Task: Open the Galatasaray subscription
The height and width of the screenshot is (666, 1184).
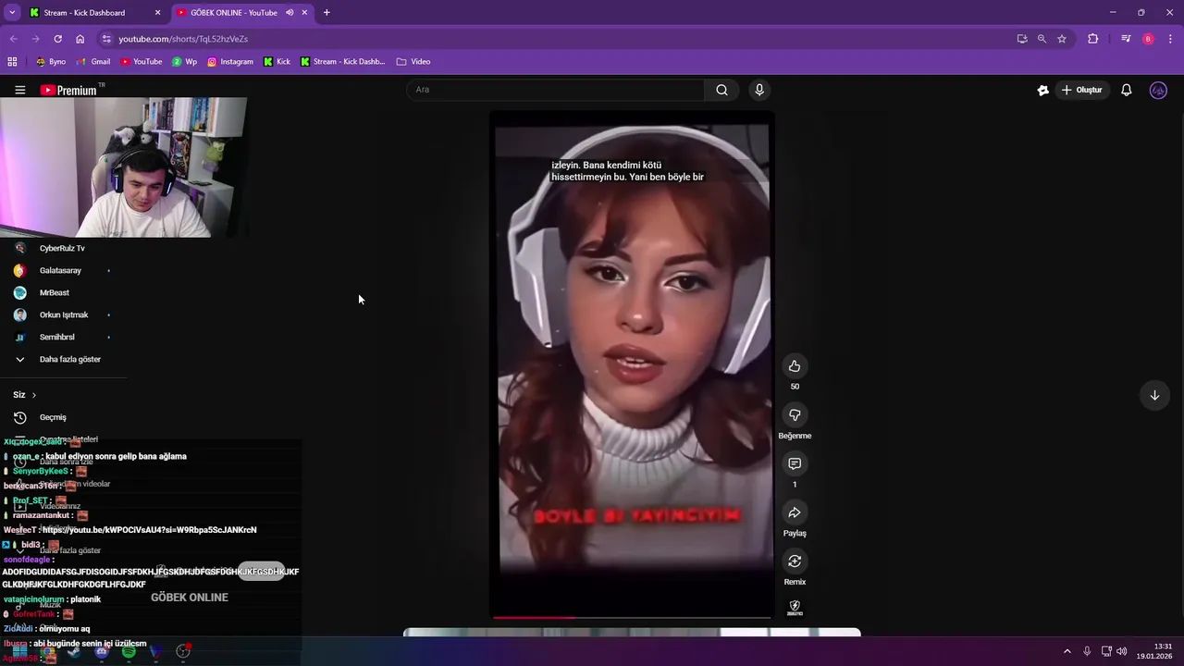Action: 63,270
